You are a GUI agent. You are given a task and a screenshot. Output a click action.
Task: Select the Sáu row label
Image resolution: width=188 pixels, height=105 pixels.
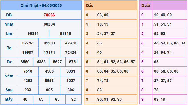pos(9,90)
